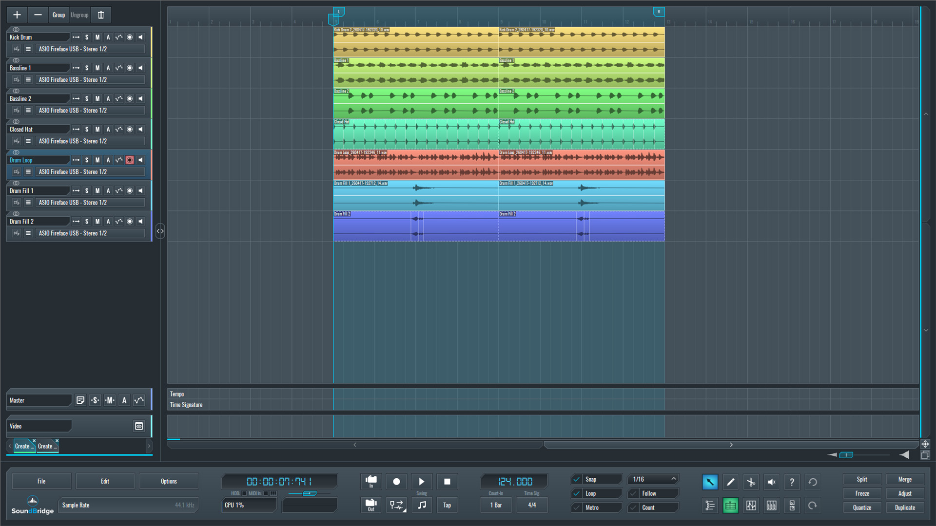The image size is (936, 526).
Task: Open Drum Loop ASIO Fireface output dropdown
Action: click(90, 171)
